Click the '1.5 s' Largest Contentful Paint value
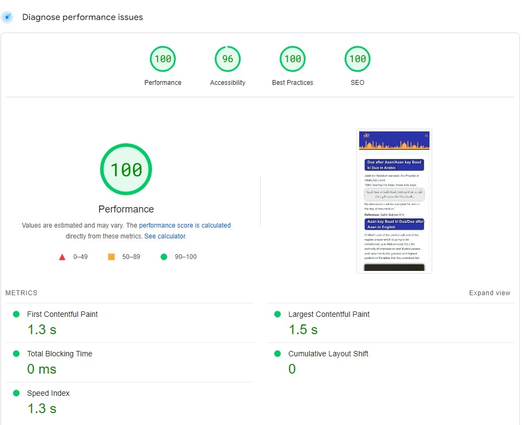This screenshot has height=425, width=522. click(x=303, y=329)
